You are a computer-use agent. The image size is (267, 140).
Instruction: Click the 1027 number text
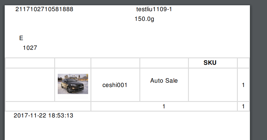tap(30, 48)
